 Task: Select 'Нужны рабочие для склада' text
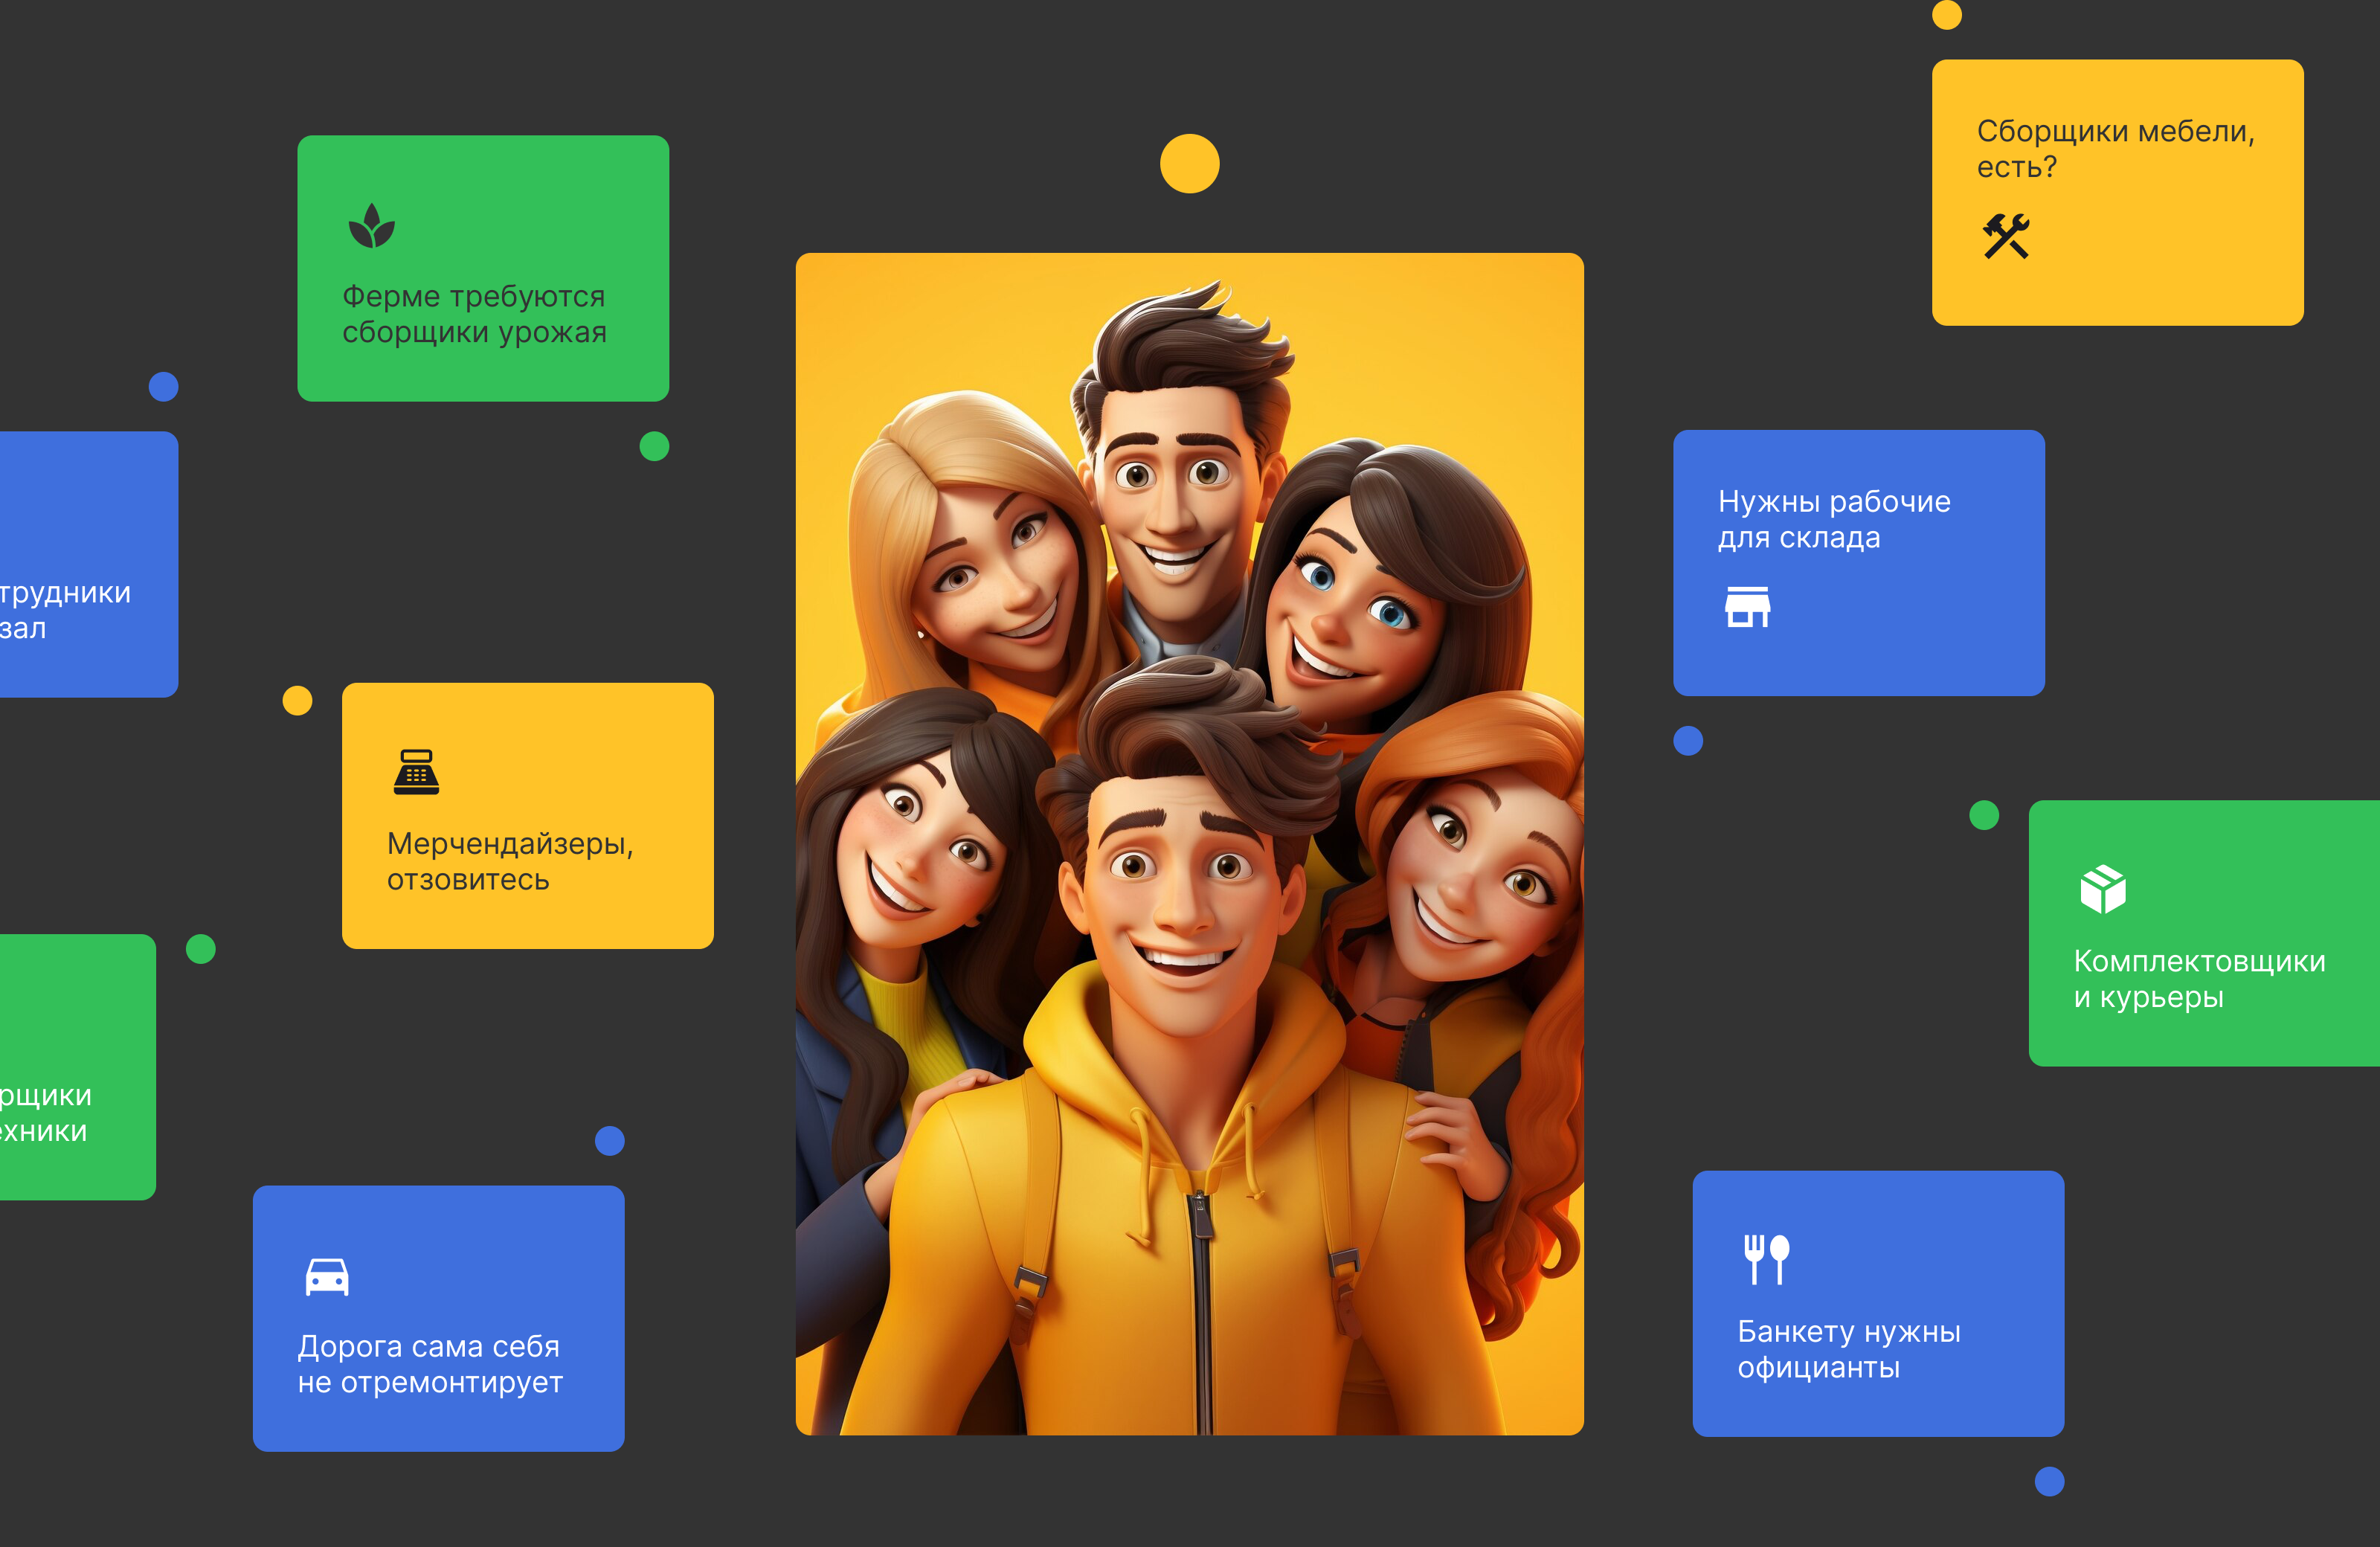pyautogui.click(x=1833, y=519)
